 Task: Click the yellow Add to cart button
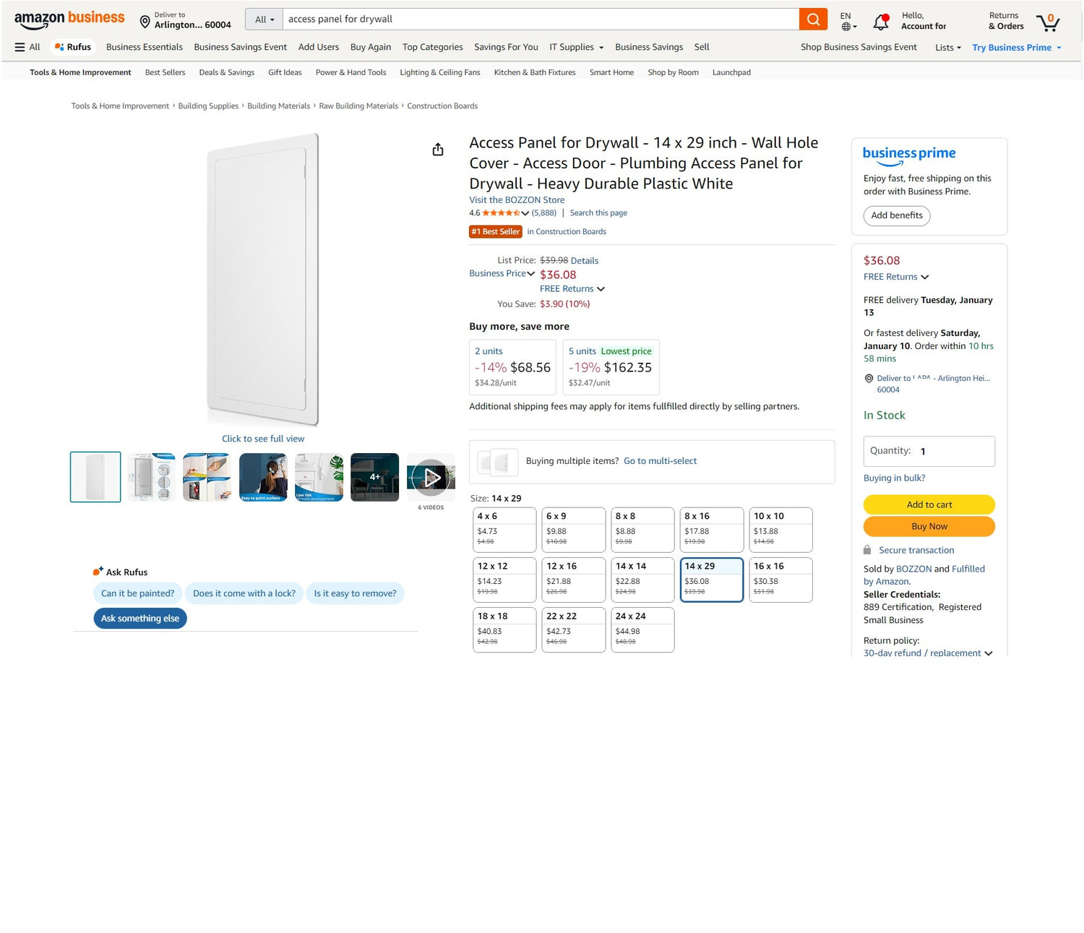click(929, 504)
